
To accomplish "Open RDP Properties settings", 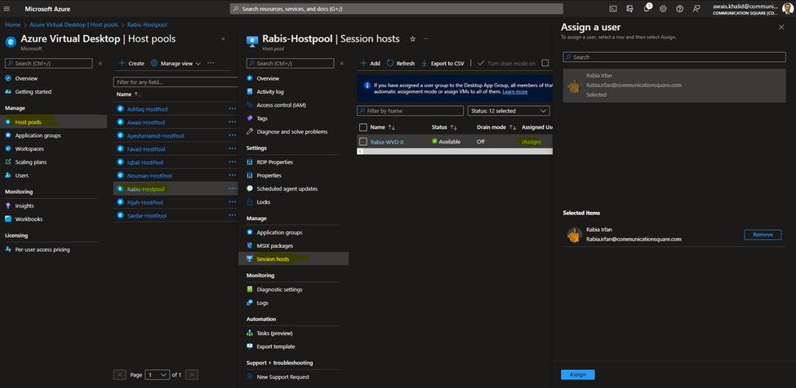I will tap(274, 162).
